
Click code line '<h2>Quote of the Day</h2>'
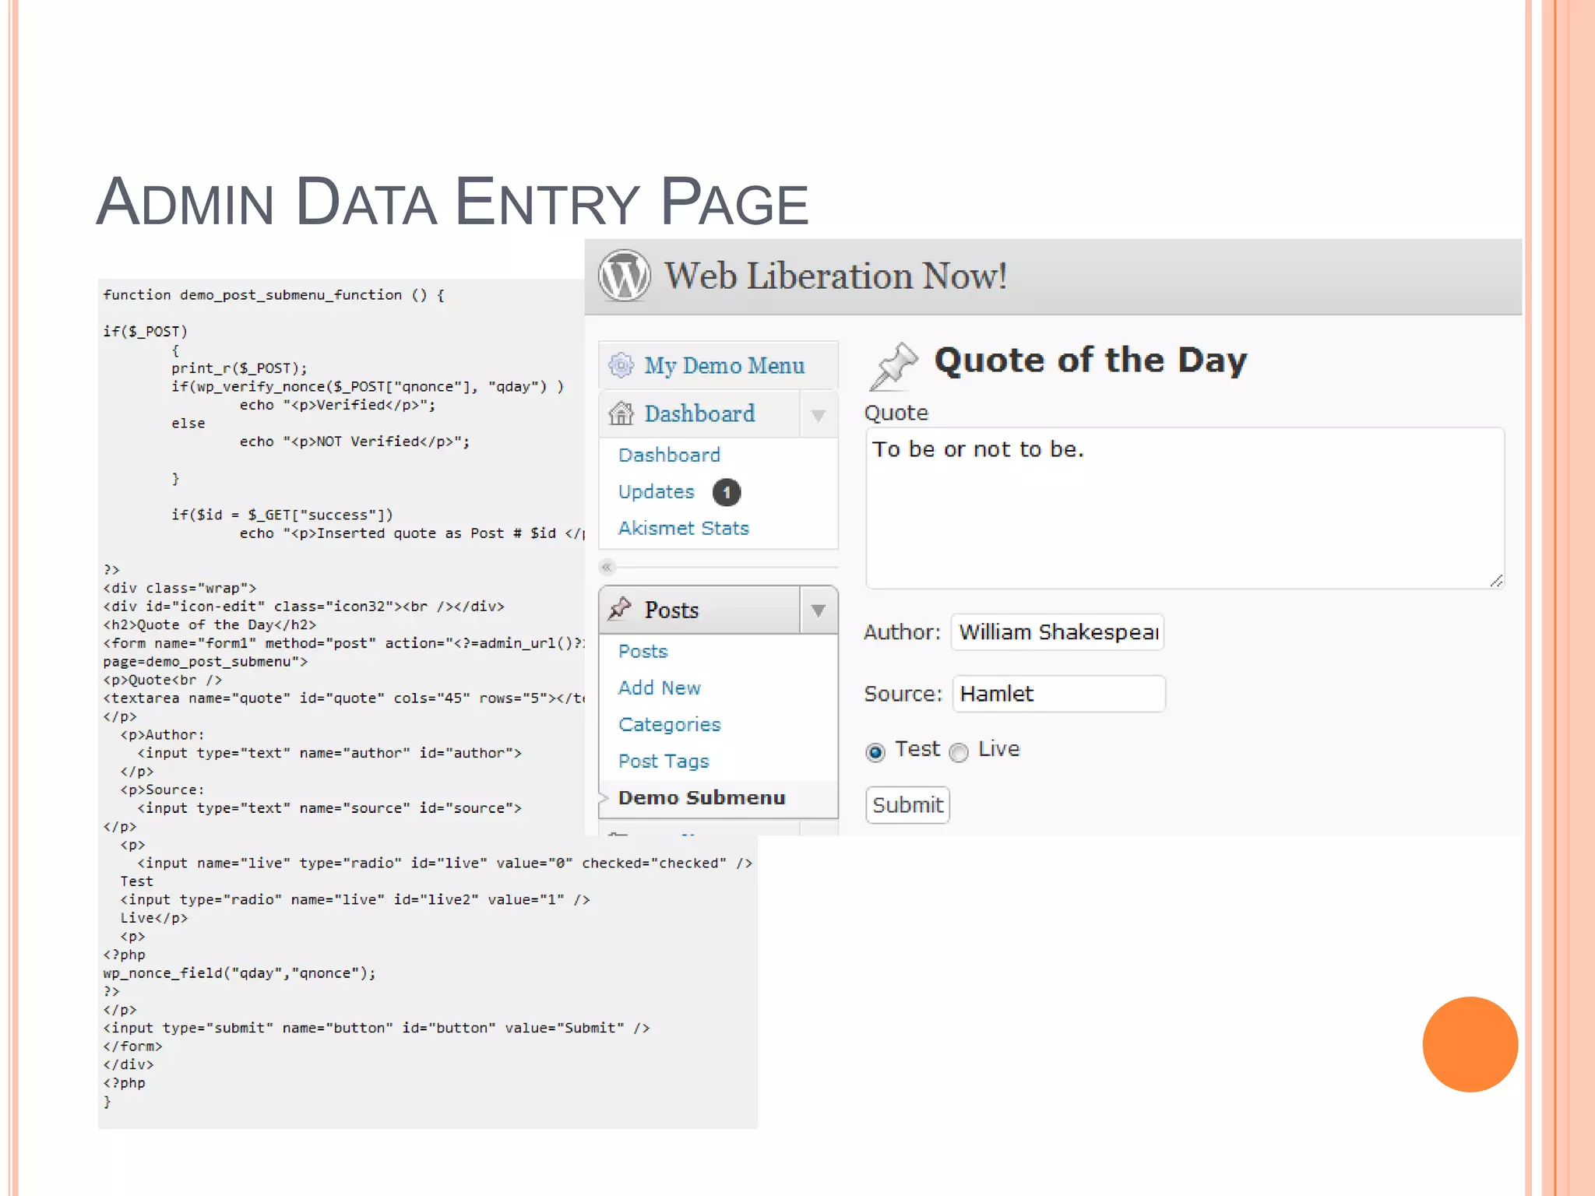(209, 624)
